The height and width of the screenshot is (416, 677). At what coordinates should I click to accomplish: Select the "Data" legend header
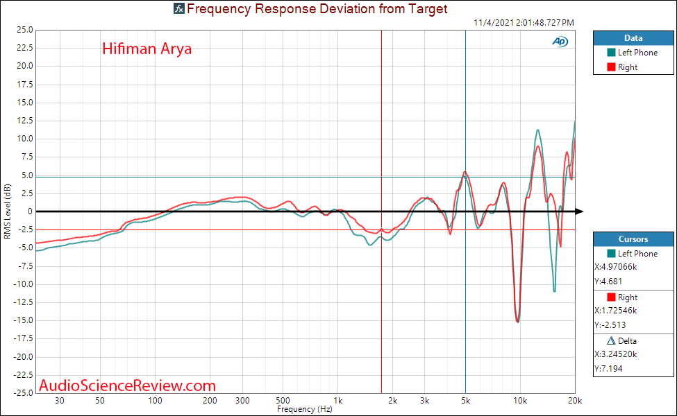coord(633,38)
